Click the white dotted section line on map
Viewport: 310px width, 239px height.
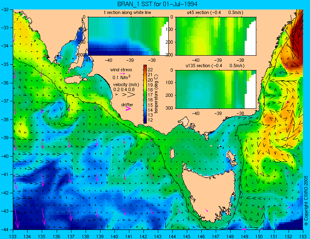click(112, 143)
